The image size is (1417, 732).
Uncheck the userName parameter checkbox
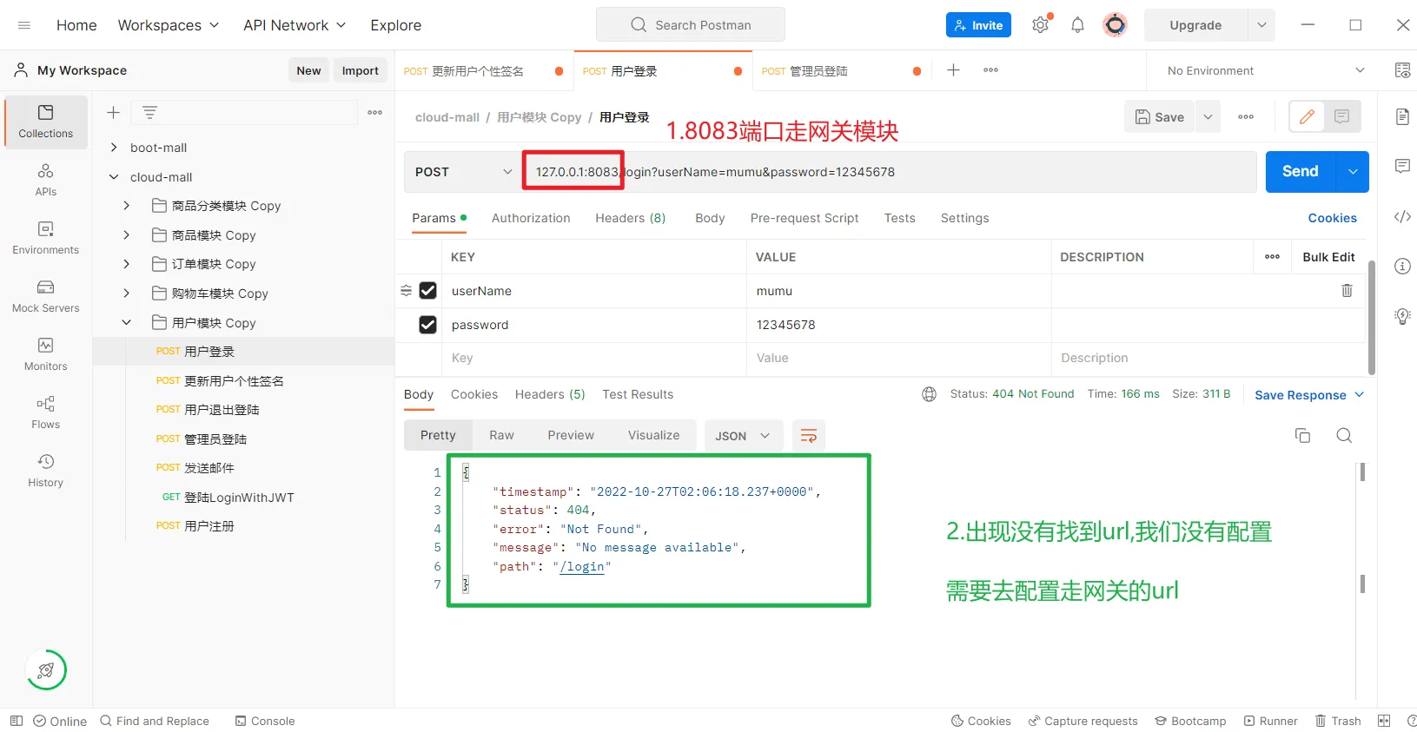[x=427, y=291]
